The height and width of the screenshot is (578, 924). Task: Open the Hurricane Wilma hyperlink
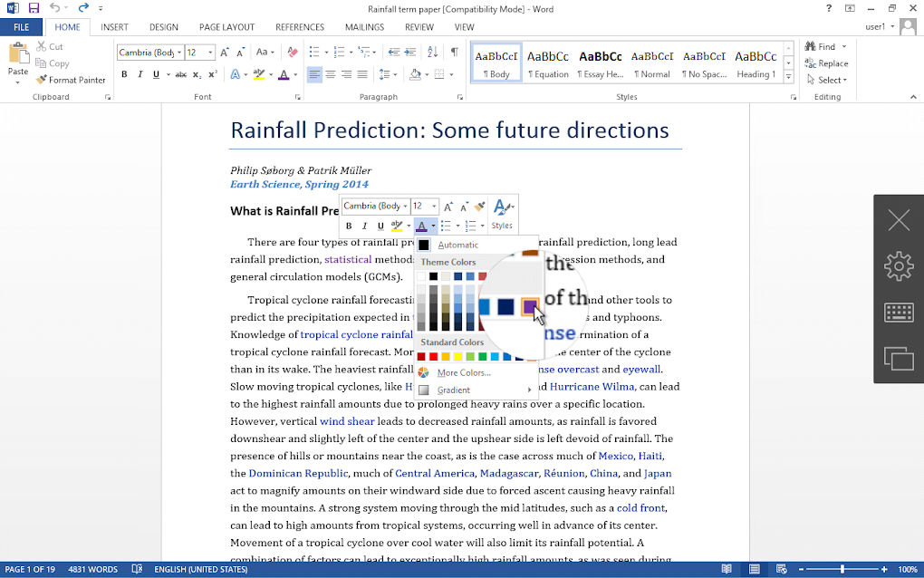(592, 387)
